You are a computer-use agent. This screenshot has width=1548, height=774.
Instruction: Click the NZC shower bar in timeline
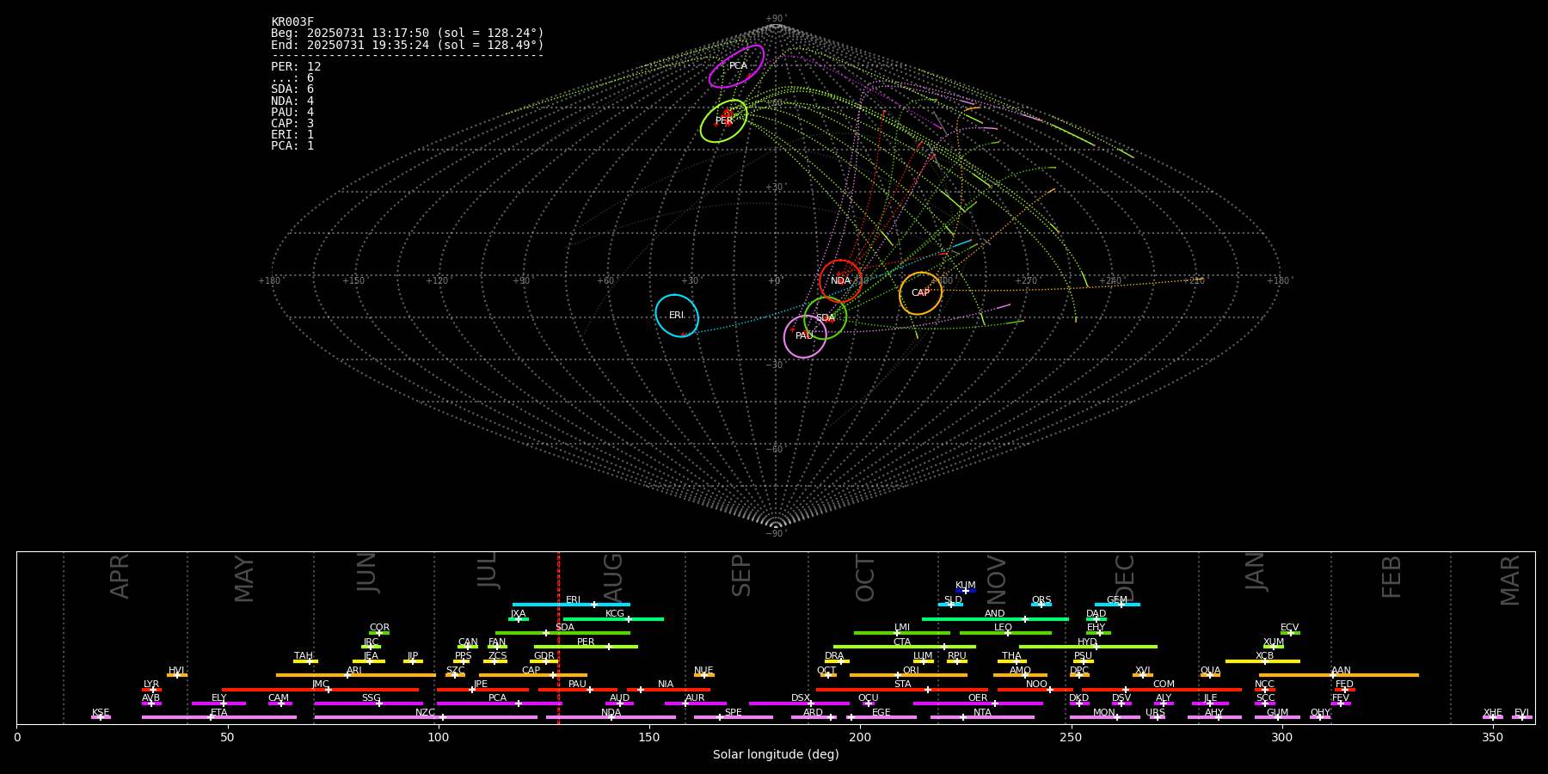(x=426, y=717)
